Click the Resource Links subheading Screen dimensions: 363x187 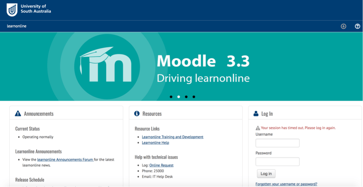point(147,129)
